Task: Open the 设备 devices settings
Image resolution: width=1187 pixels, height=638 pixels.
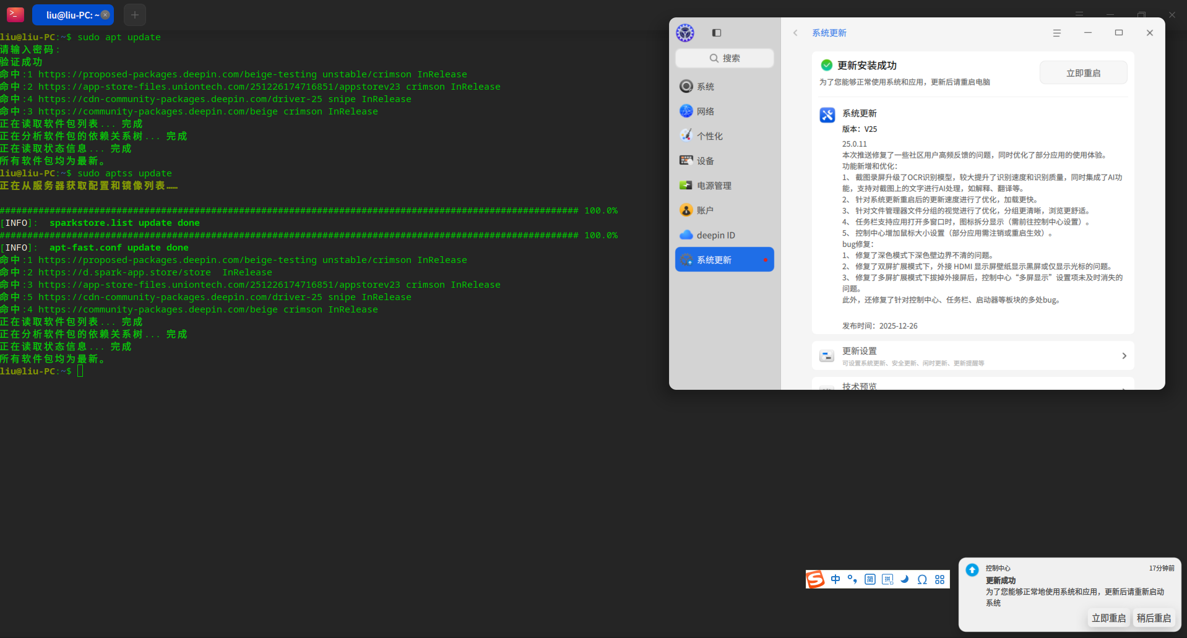Action: tap(725, 161)
